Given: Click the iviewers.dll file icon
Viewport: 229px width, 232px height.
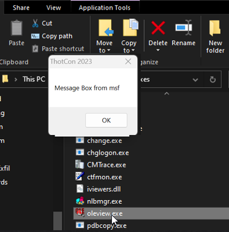Looking at the screenshot, I should tap(80, 189).
